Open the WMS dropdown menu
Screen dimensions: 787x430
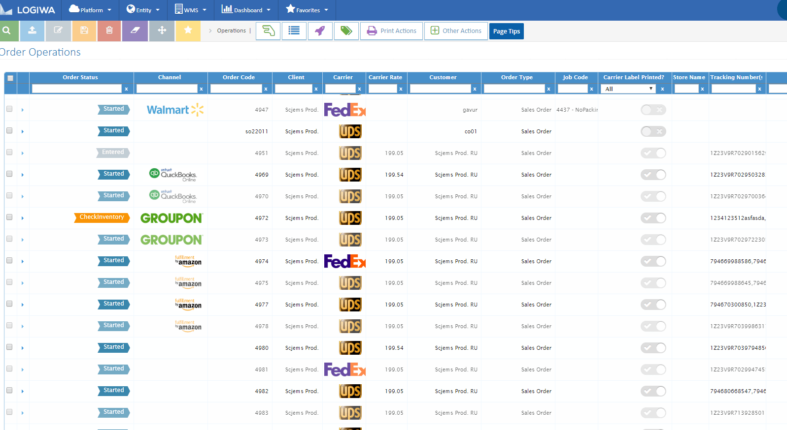click(x=191, y=10)
